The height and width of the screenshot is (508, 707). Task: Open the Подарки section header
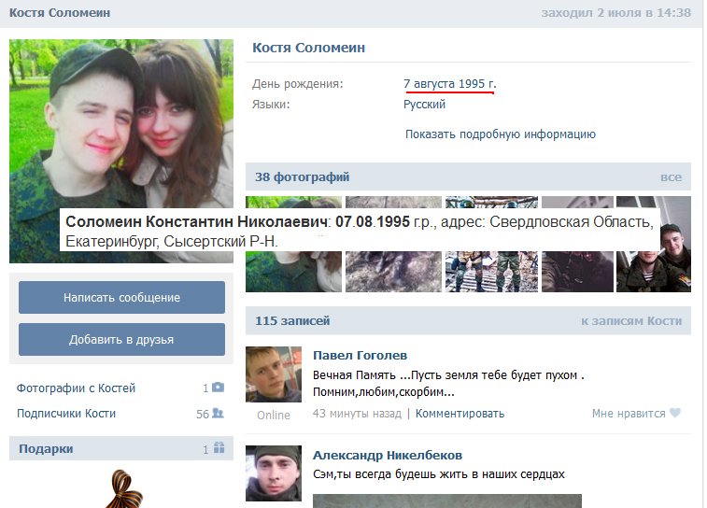[121, 448]
